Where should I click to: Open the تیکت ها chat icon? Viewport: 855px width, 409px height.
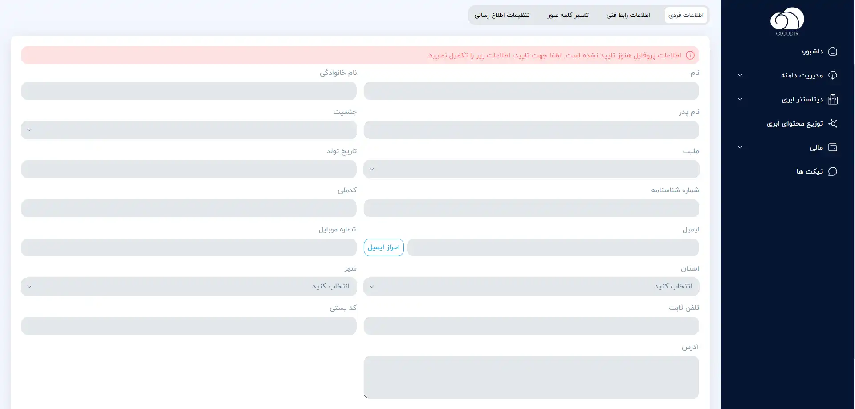pyautogui.click(x=832, y=172)
